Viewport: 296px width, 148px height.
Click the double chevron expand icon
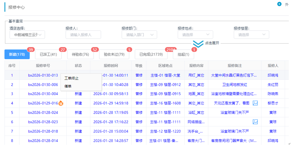(198, 44)
